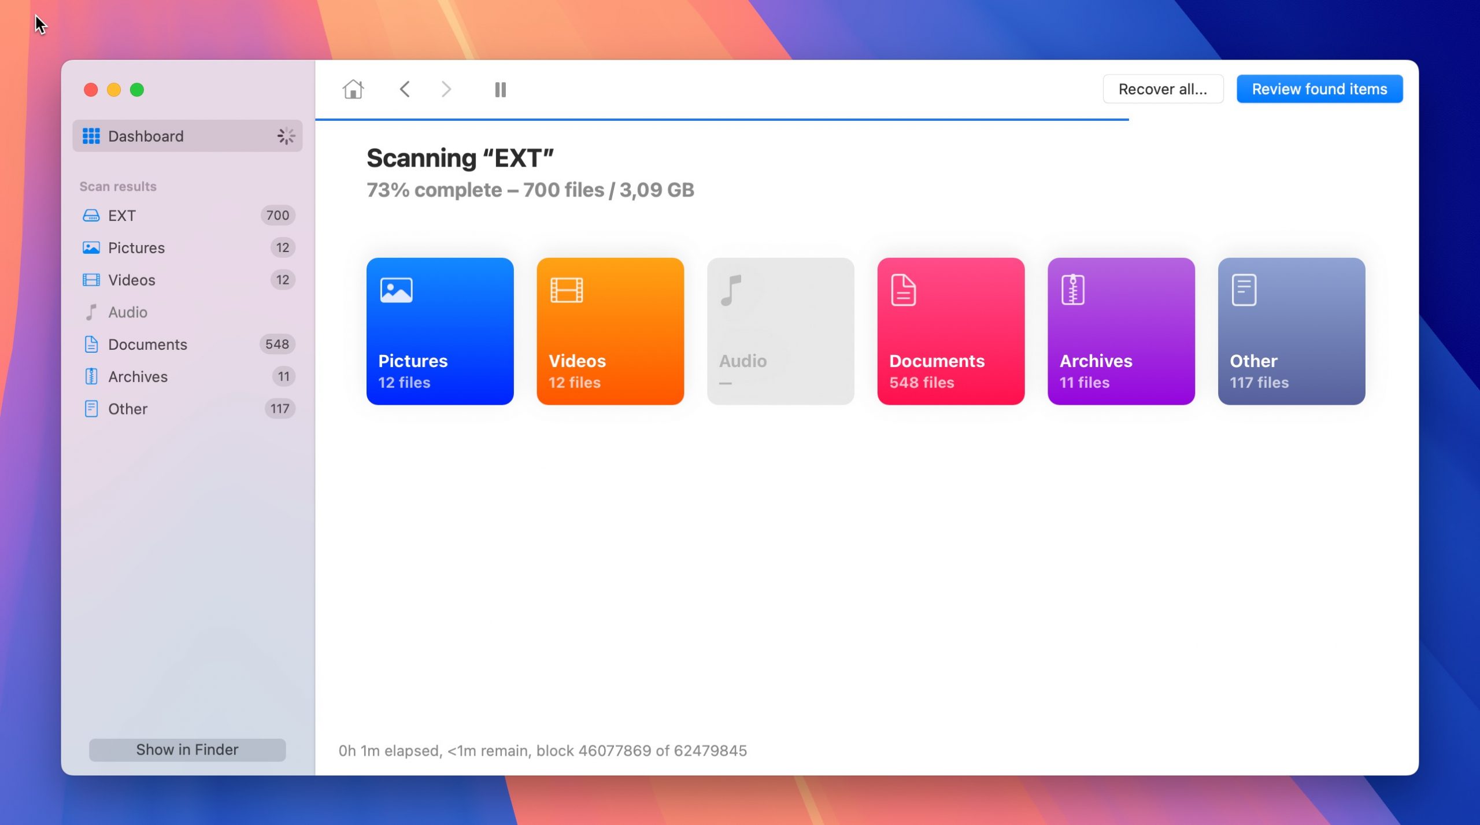Navigate forward with the right chevron
This screenshot has width=1480, height=825.
pos(446,90)
